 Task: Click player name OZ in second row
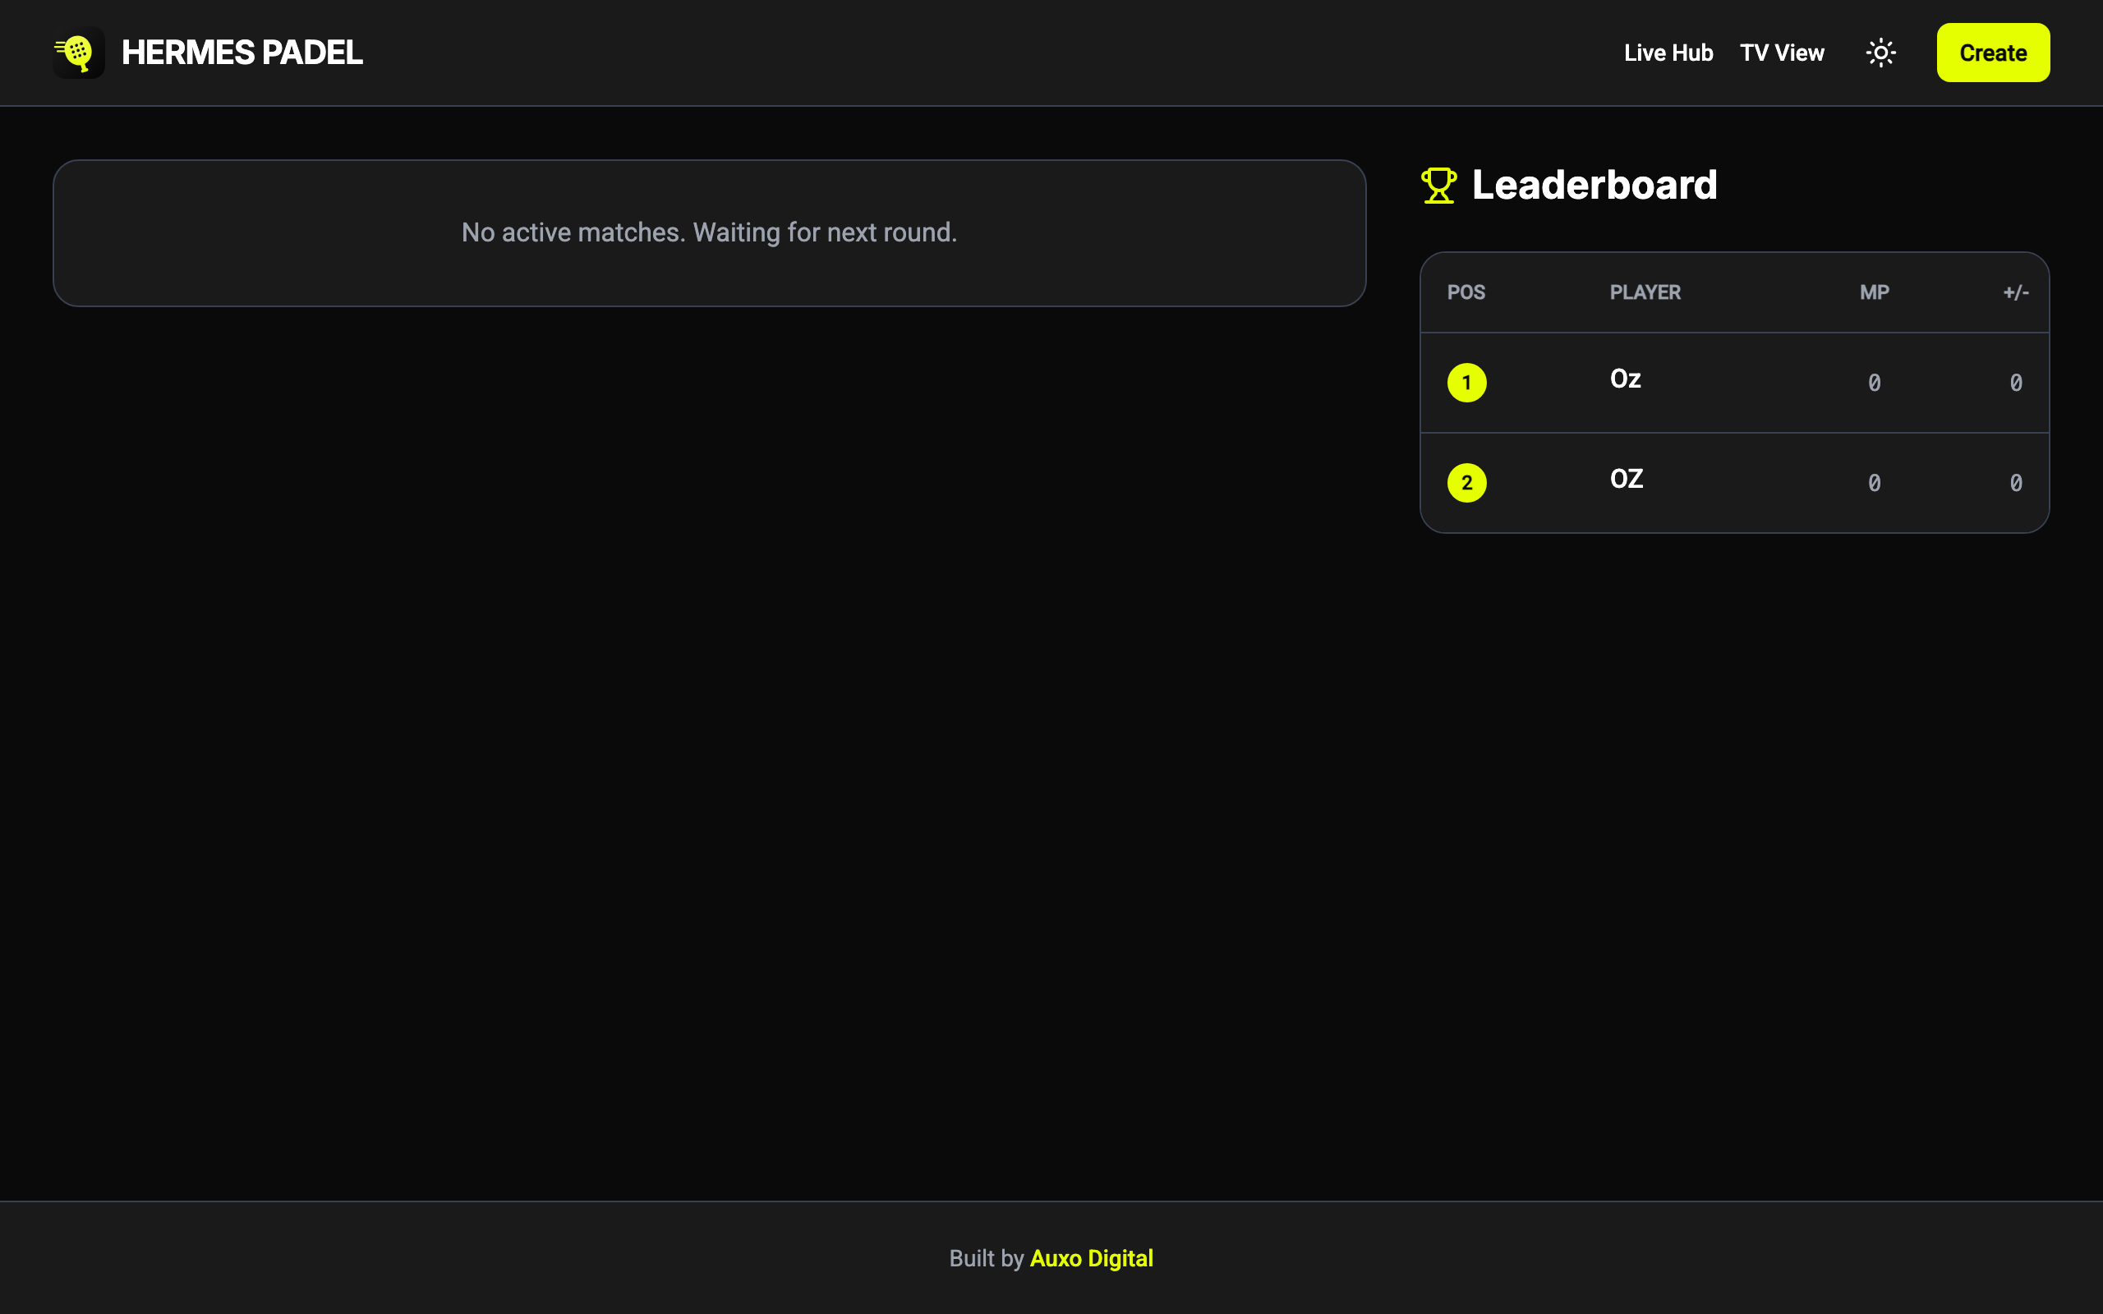pyautogui.click(x=1626, y=479)
